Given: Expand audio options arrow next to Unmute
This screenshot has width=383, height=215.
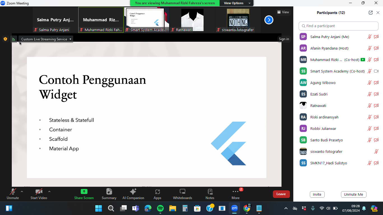Looking at the screenshot, I should (22, 191).
